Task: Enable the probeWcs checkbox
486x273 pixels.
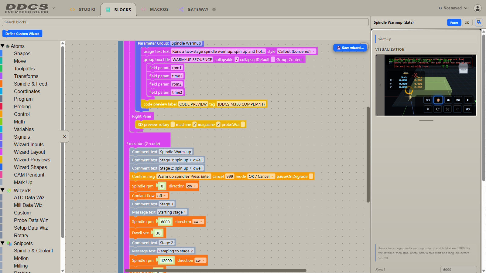Action: pyautogui.click(x=243, y=124)
